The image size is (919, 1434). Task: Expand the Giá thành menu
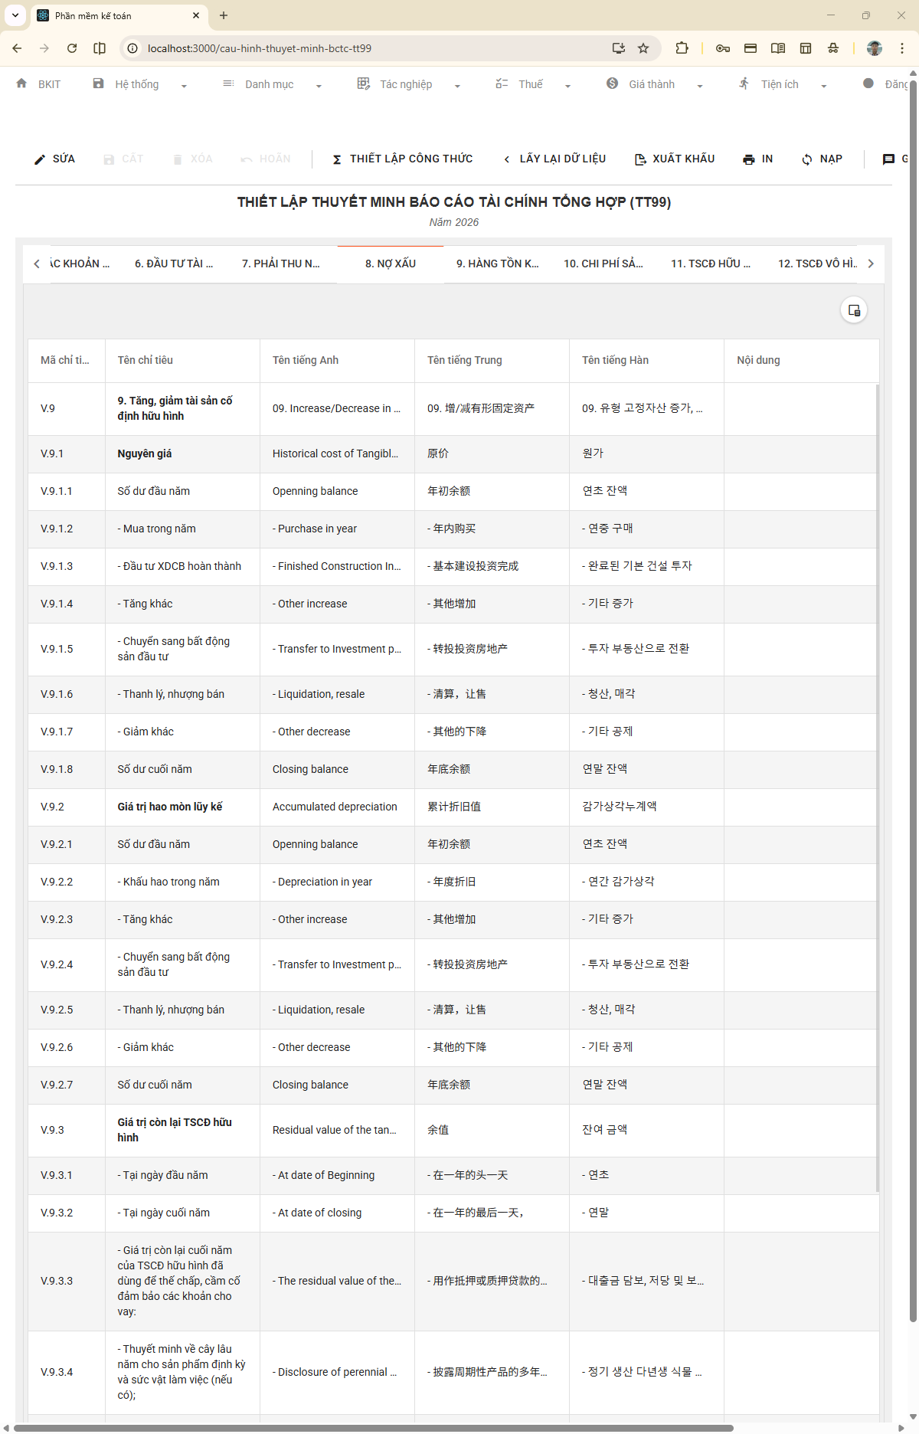(x=652, y=84)
